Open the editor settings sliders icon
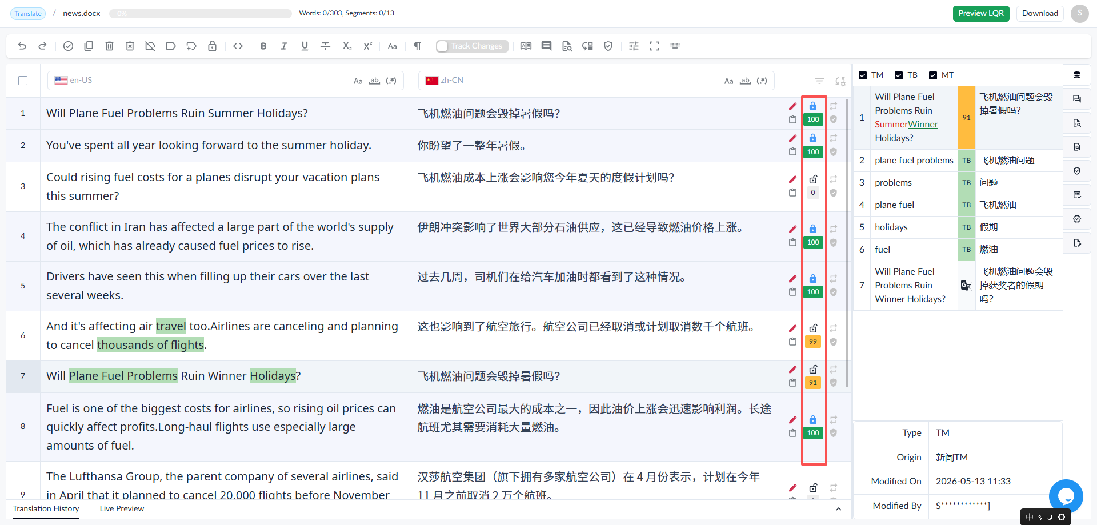1097x525 pixels. 634,46
